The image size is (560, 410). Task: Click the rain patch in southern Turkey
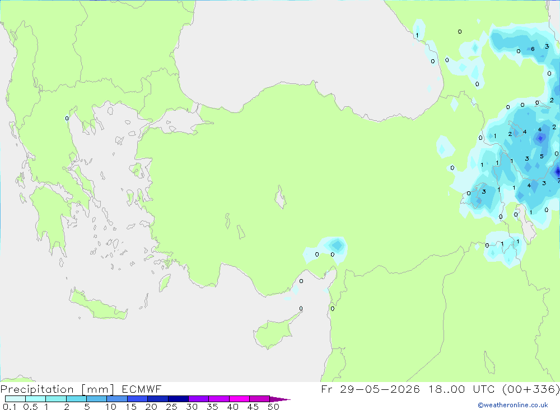(x=326, y=251)
